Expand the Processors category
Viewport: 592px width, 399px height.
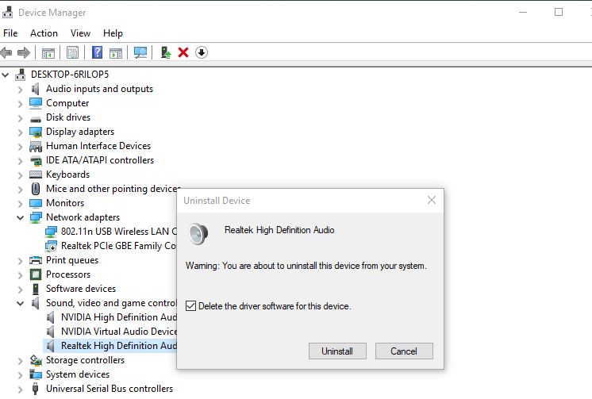pos(21,274)
